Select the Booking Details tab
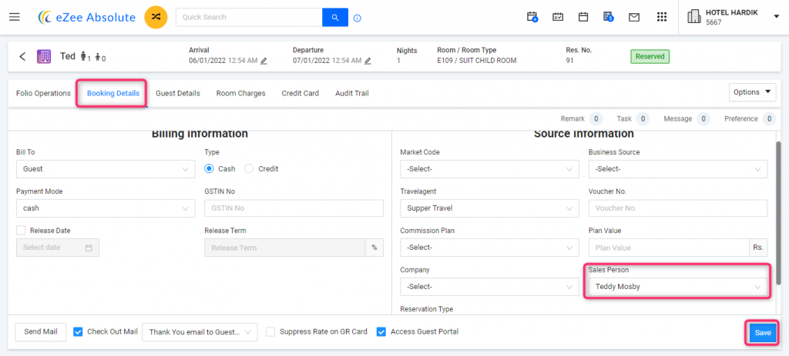This screenshot has width=789, height=356. click(113, 93)
